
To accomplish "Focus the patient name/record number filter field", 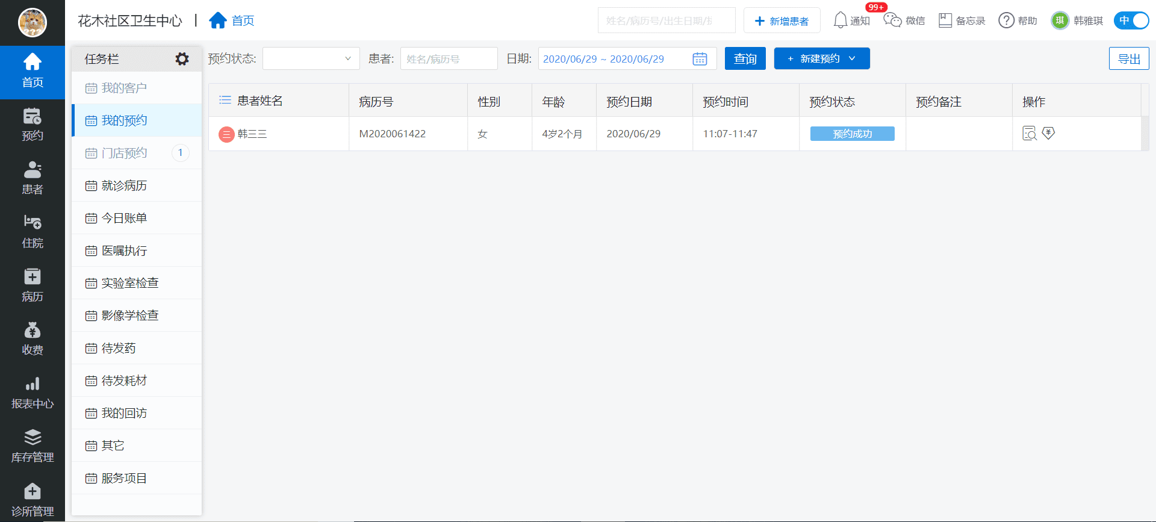I will pyautogui.click(x=449, y=59).
